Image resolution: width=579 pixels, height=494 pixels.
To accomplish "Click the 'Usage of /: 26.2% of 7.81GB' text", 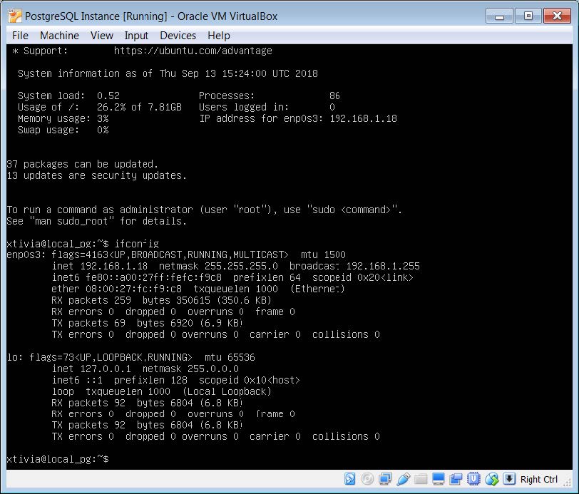I will click(100, 107).
